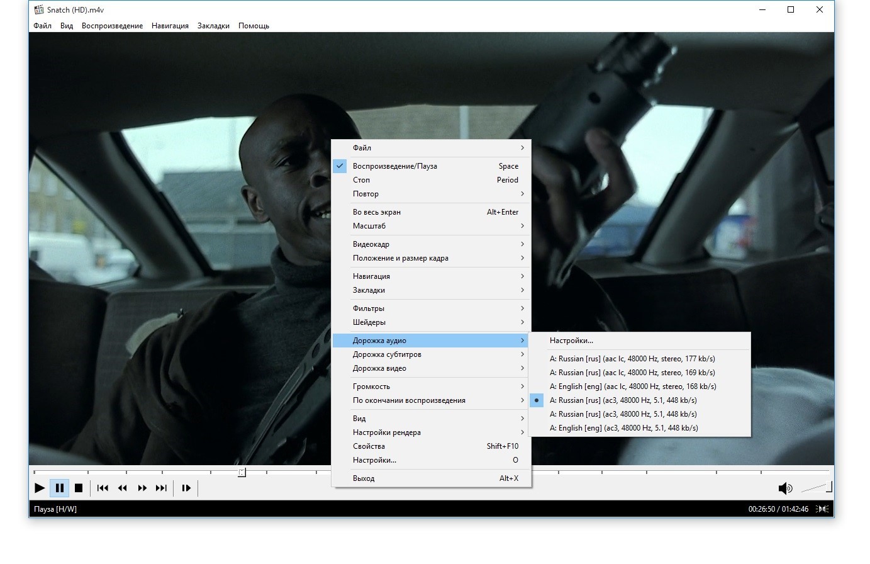Select the unchecked Russian ac3 5.1 track

click(640, 414)
